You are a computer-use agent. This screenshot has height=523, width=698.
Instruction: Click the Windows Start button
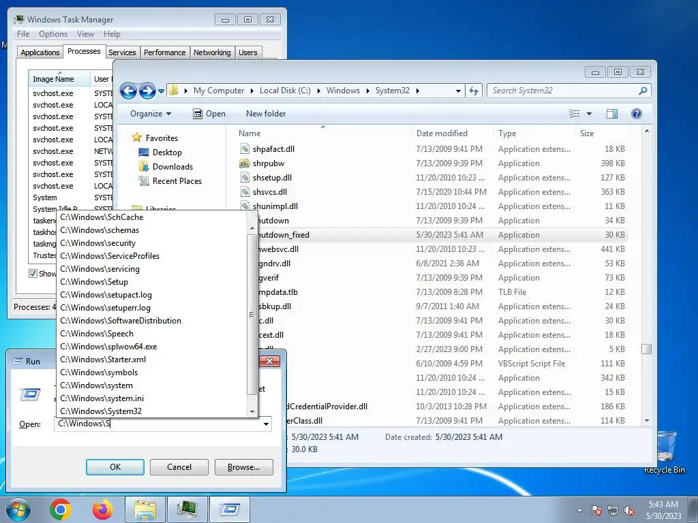click(18, 509)
